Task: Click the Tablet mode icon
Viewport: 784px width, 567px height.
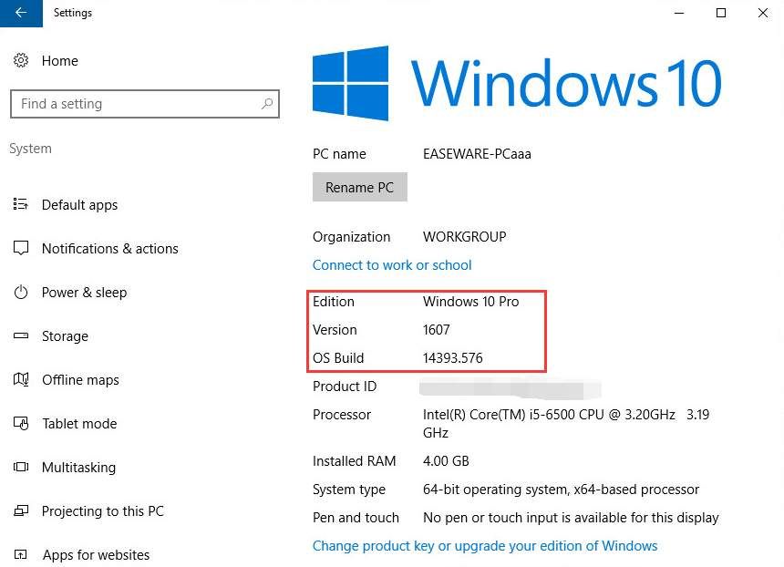Action: (21, 424)
